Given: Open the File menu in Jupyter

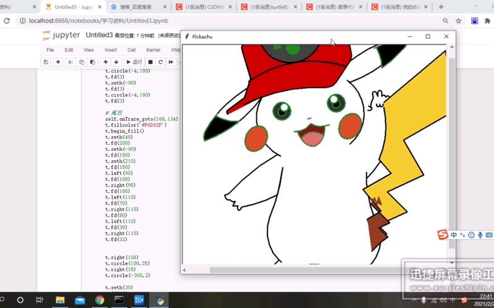Looking at the screenshot, I should tap(50, 50).
